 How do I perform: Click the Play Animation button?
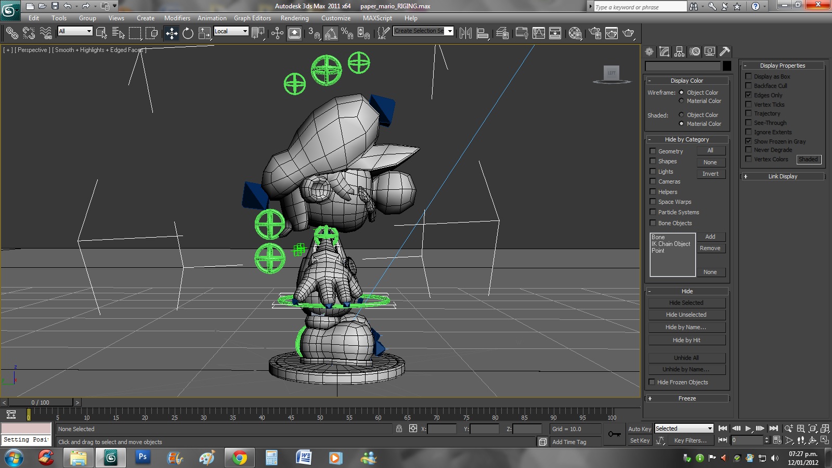(x=748, y=428)
